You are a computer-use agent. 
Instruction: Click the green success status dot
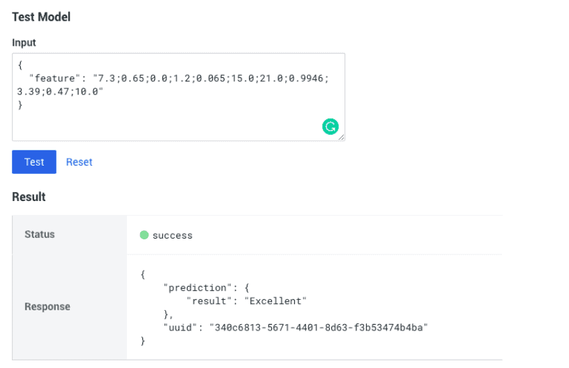[x=144, y=235]
